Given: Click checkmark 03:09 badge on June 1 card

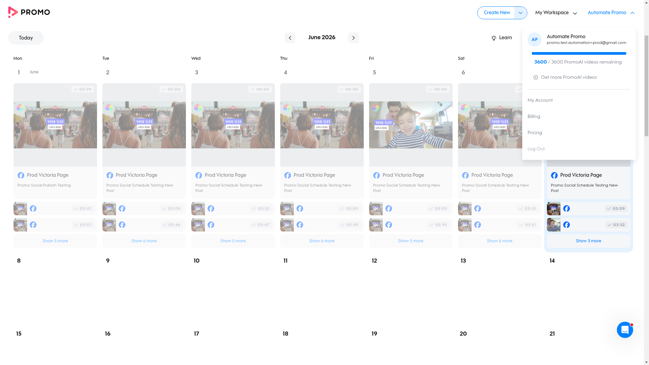Looking at the screenshot, I should 83,89.
